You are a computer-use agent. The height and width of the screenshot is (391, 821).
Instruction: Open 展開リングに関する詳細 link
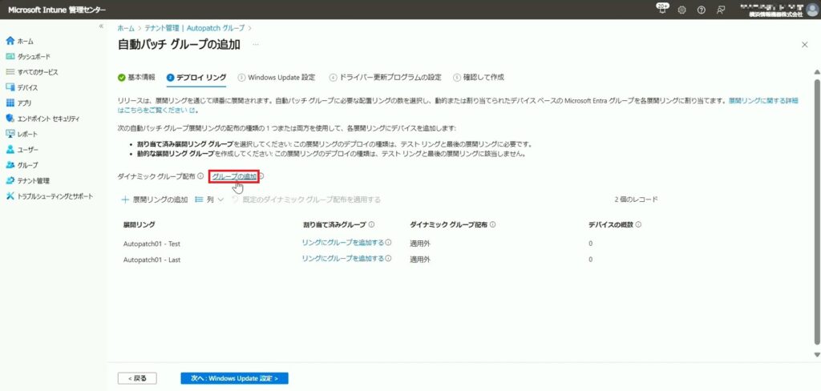(x=763, y=99)
